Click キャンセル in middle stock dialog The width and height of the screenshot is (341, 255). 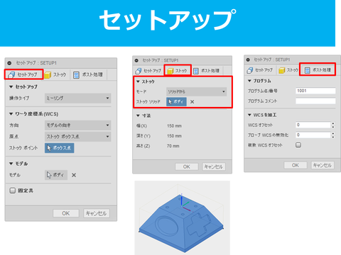point(214,166)
